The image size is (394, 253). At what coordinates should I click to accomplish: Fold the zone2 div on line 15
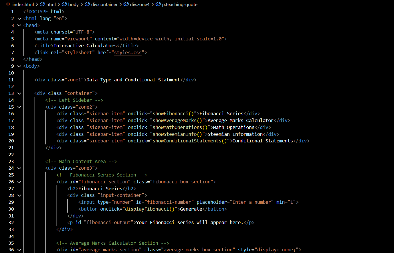tap(19, 107)
